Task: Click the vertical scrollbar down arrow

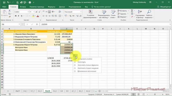Action: (170, 88)
